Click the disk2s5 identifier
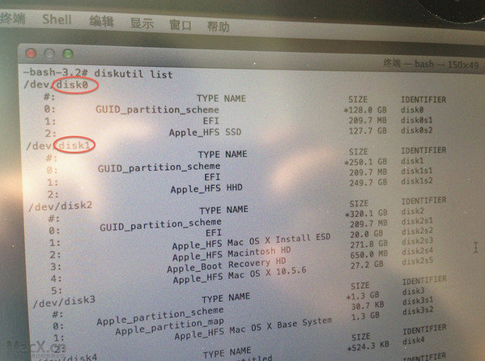The width and height of the screenshot is (485, 361). click(x=418, y=261)
